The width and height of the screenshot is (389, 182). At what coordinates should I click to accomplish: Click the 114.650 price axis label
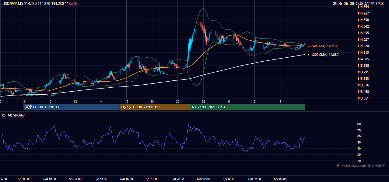[363, 20]
